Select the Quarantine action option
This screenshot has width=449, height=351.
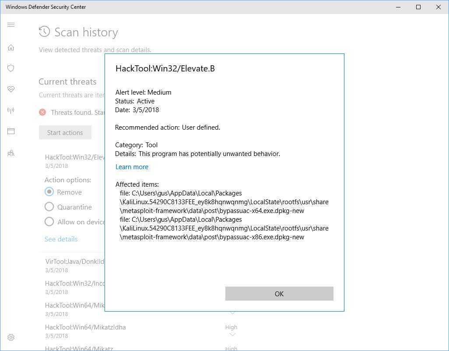[49, 206]
